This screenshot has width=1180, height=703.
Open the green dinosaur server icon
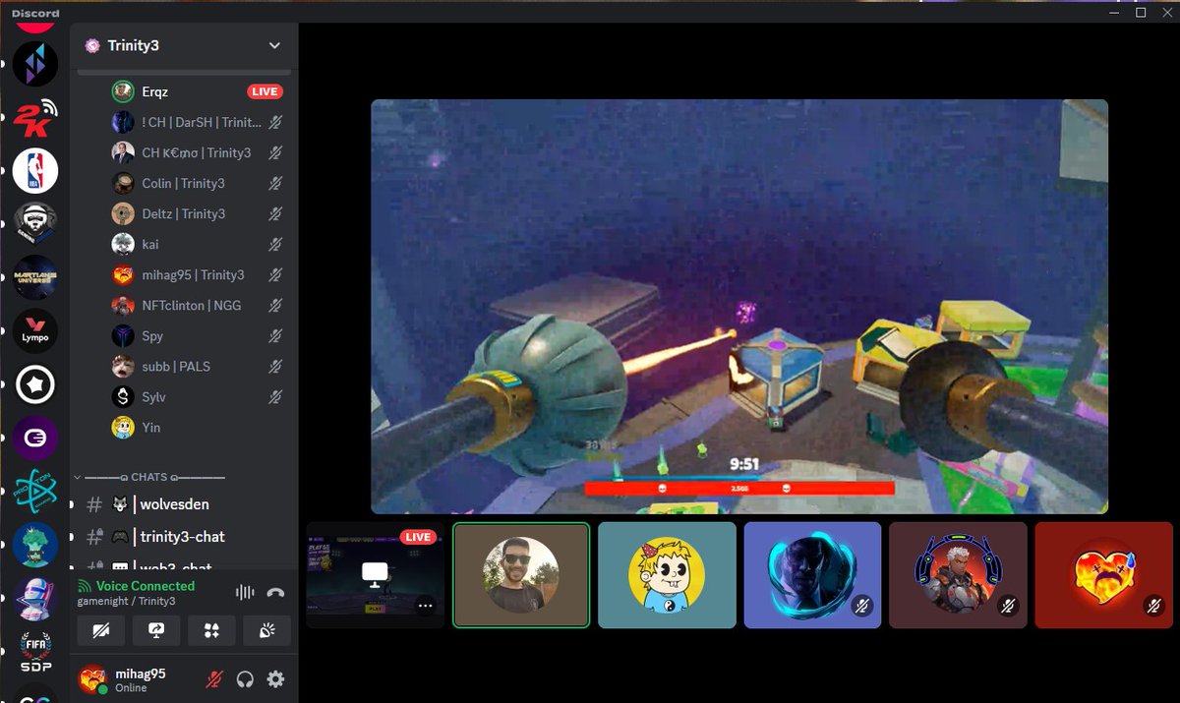click(x=35, y=545)
